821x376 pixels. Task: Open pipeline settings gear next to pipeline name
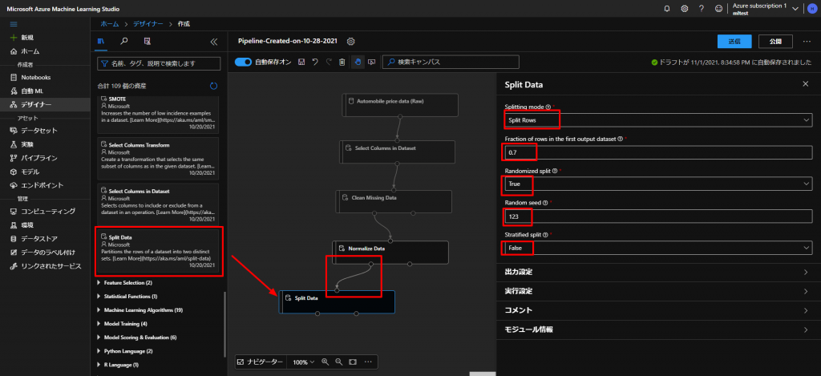tap(350, 41)
